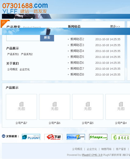Click the 公司产品4 no-image thumbnail

coord(118,107)
